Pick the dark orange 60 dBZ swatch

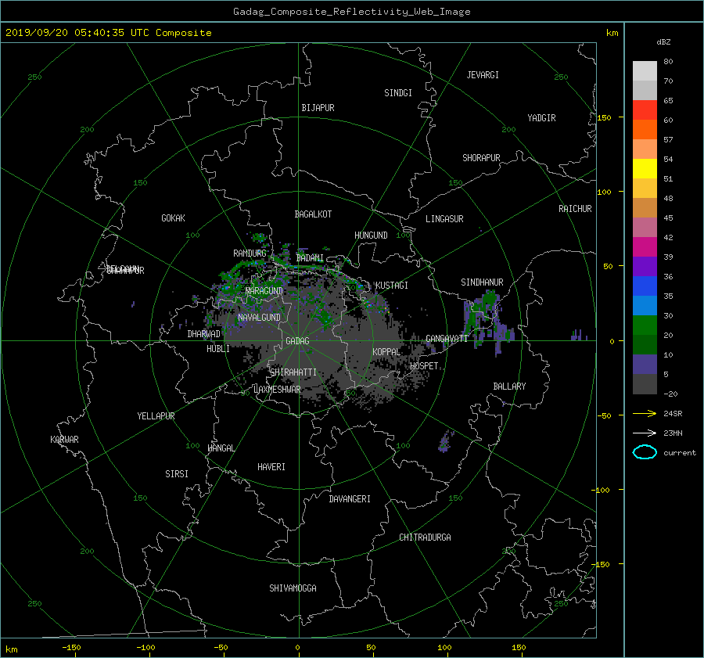pos(645,129)
